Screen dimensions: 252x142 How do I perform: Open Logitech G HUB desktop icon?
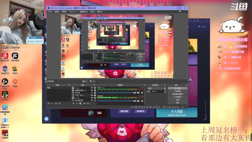pos(5,82)
